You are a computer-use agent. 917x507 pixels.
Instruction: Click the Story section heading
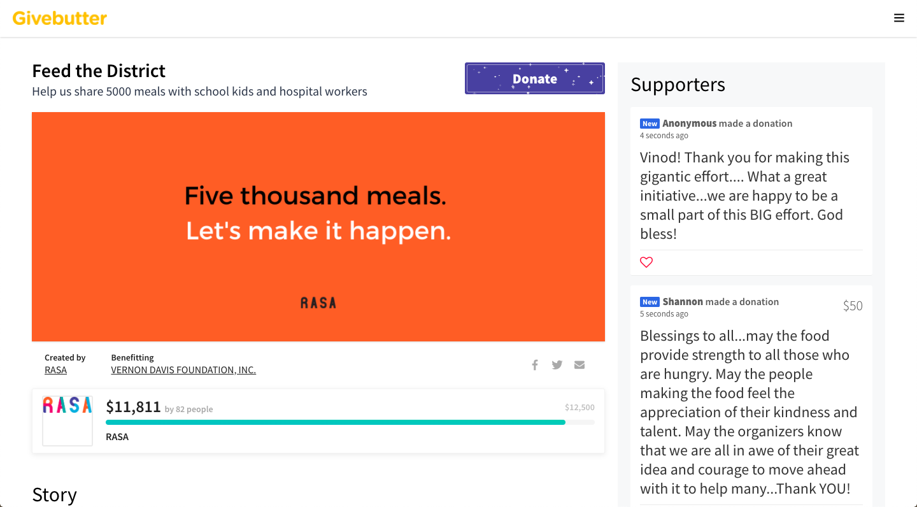(54, 494)
